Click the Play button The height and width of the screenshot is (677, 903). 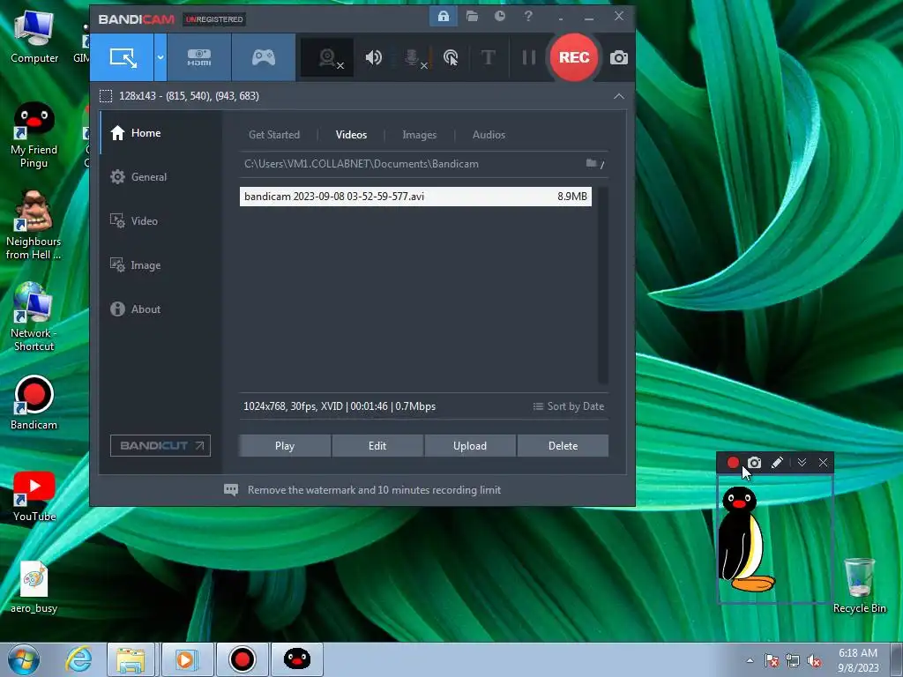[x=285, y=445]
